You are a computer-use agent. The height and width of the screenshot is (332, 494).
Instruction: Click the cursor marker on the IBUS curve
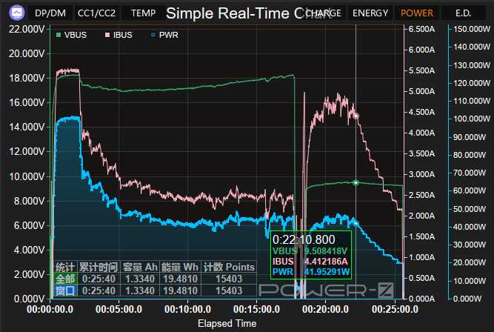coord(356,116)
